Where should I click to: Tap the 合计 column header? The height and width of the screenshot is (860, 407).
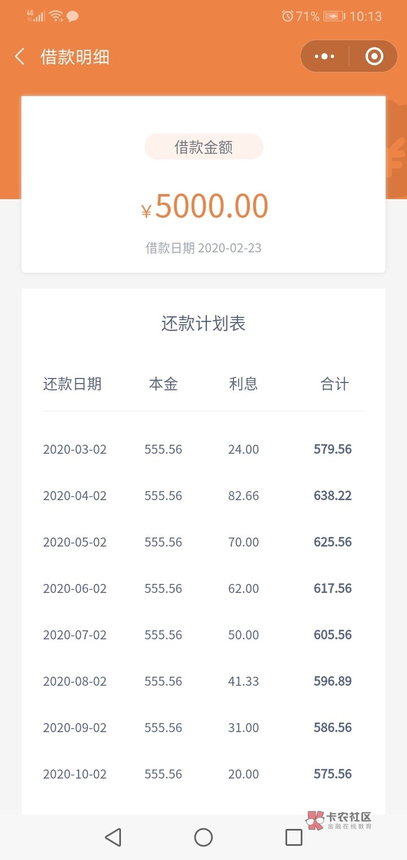(x=335, y=384)
